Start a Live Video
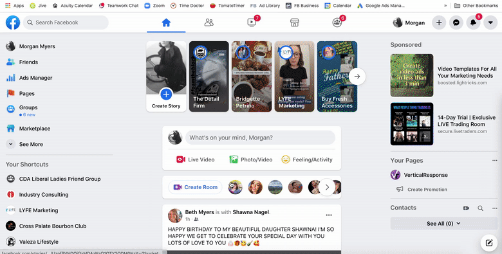 tap(195, 159)
